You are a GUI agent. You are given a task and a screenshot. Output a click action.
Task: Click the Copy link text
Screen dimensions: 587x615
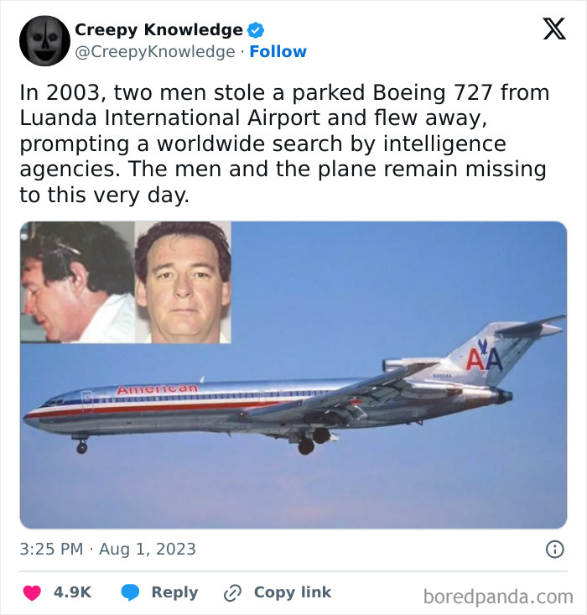tap(293, 592)
